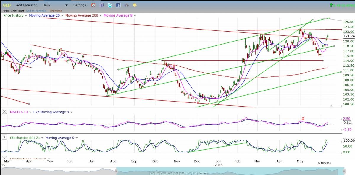Screen dimensions: 355x175
Task: Open chart Settings
Action: 80,5
